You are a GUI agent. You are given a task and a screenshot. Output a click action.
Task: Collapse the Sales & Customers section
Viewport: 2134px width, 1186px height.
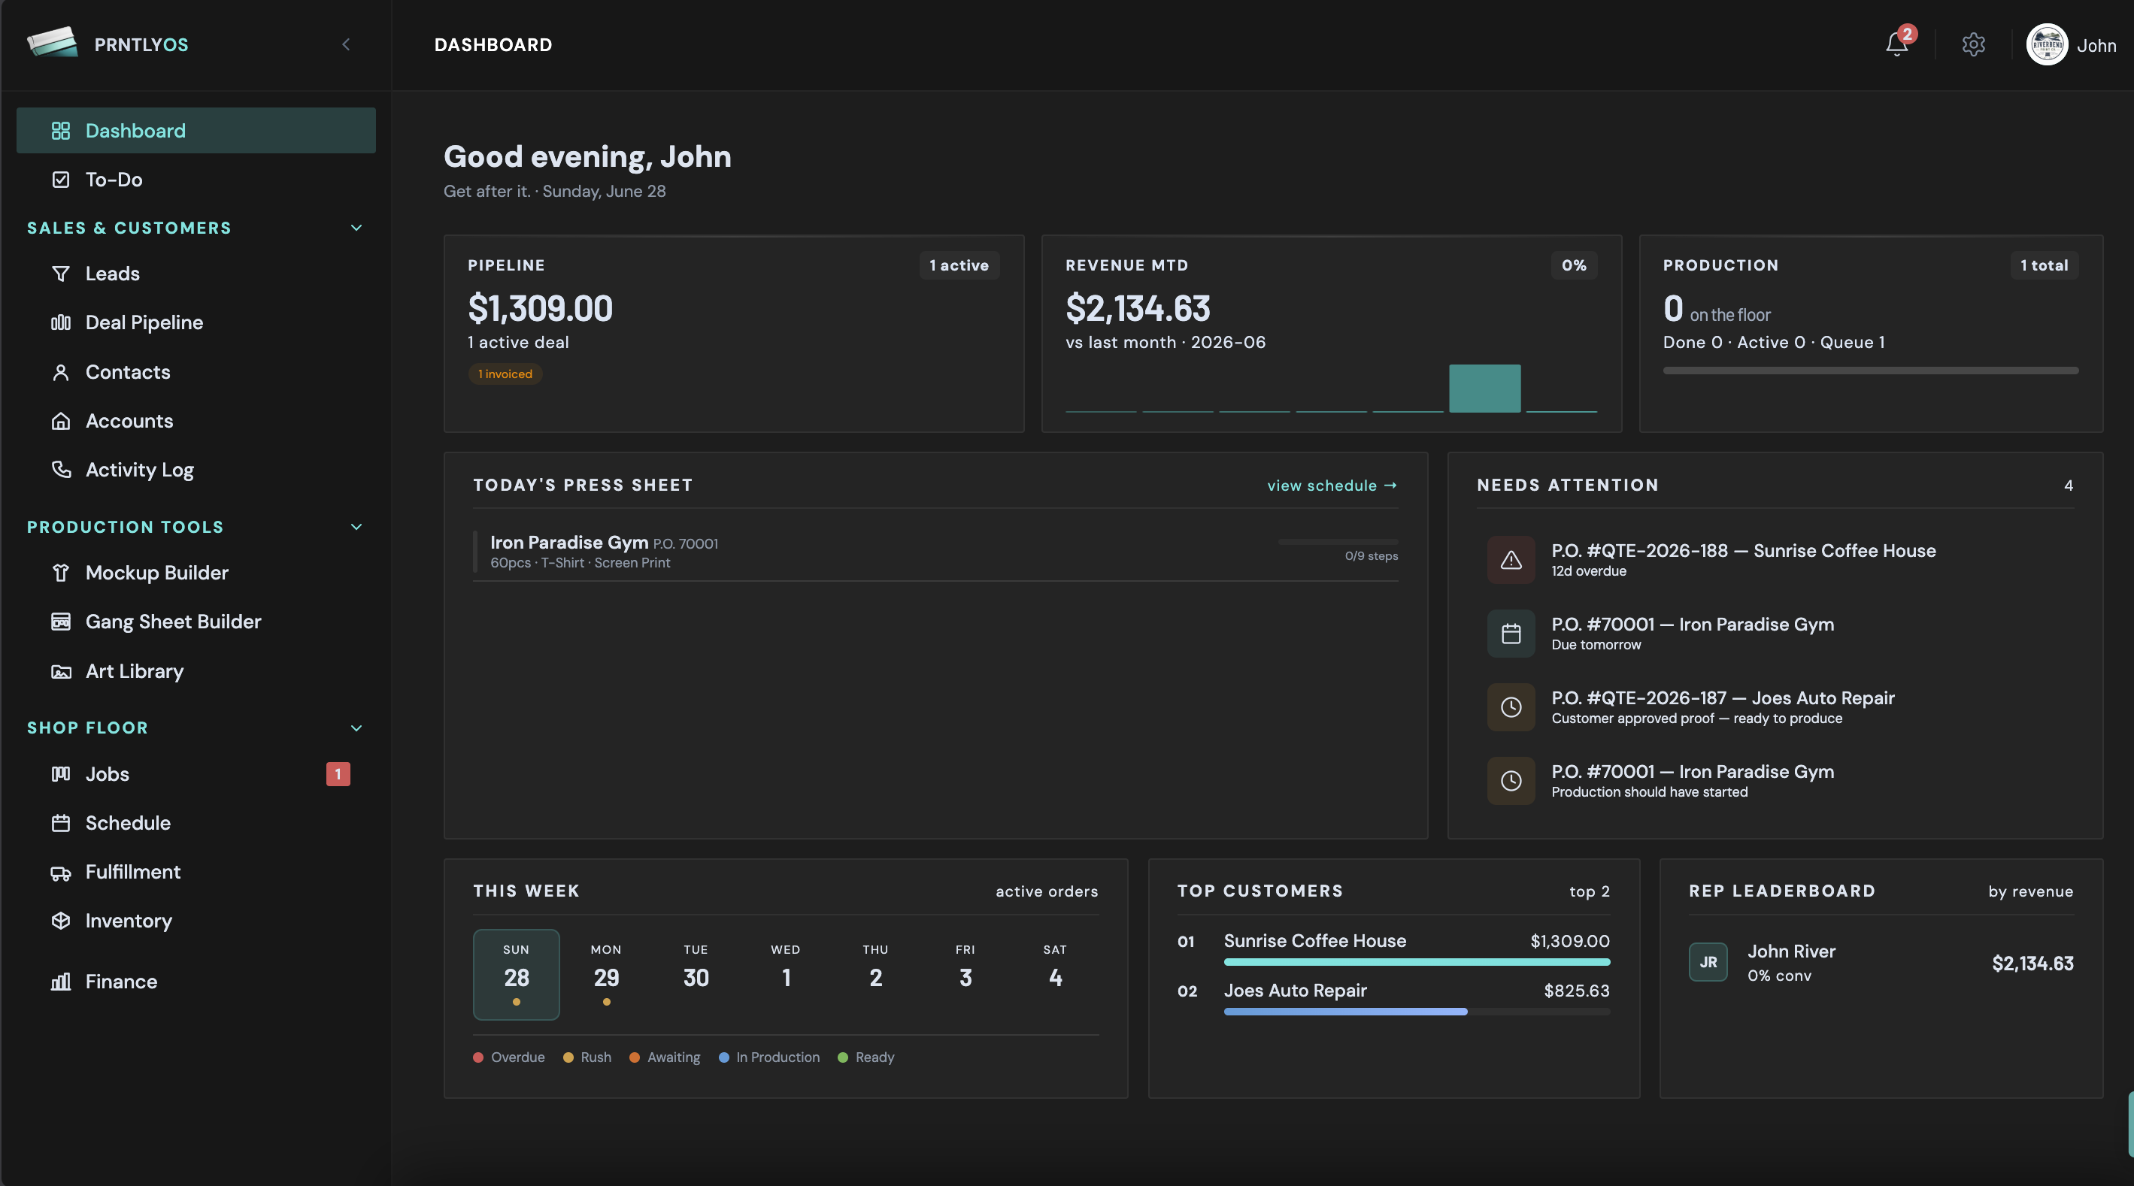pos(356,228)
